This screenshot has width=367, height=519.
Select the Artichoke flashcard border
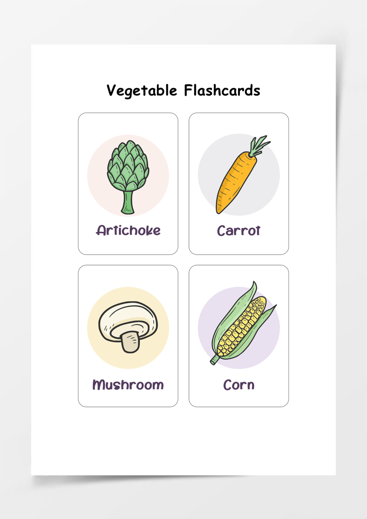(128, 184)
